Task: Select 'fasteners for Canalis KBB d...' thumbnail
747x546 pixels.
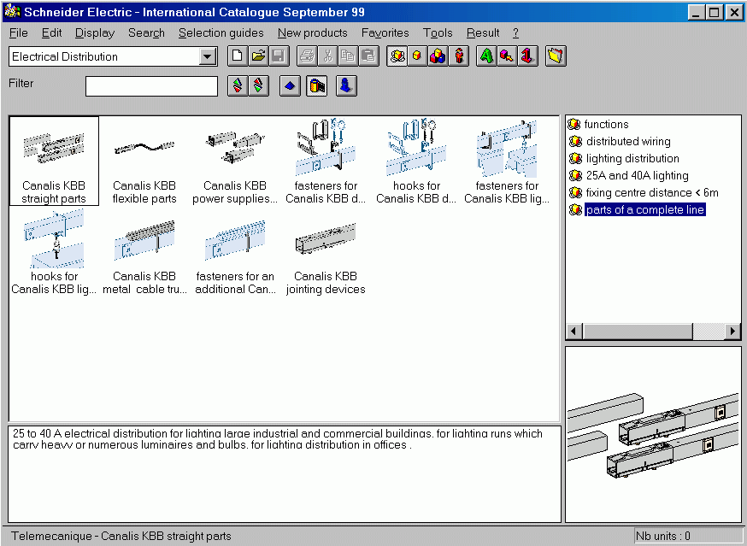Action: click(326, 161)
